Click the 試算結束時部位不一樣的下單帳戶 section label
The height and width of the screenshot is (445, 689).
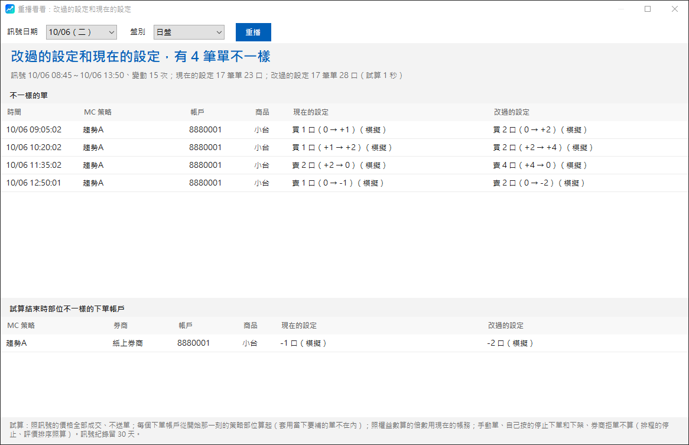point(67,309)
